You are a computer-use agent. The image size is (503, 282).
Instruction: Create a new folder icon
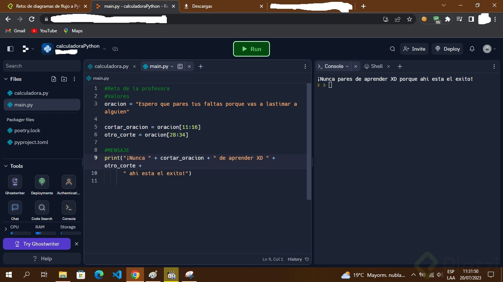pyautogui.click(x=64, y=79)
